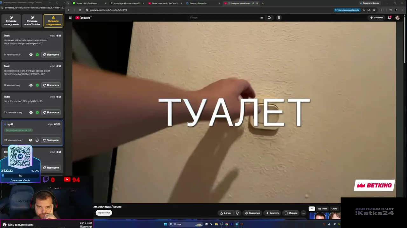Click the Windows taskbar search box
Viewport: 407px width, 228px height.
[186, 224]
